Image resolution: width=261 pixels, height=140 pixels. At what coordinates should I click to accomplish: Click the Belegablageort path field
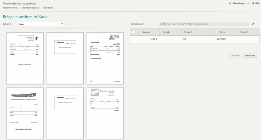204,24
